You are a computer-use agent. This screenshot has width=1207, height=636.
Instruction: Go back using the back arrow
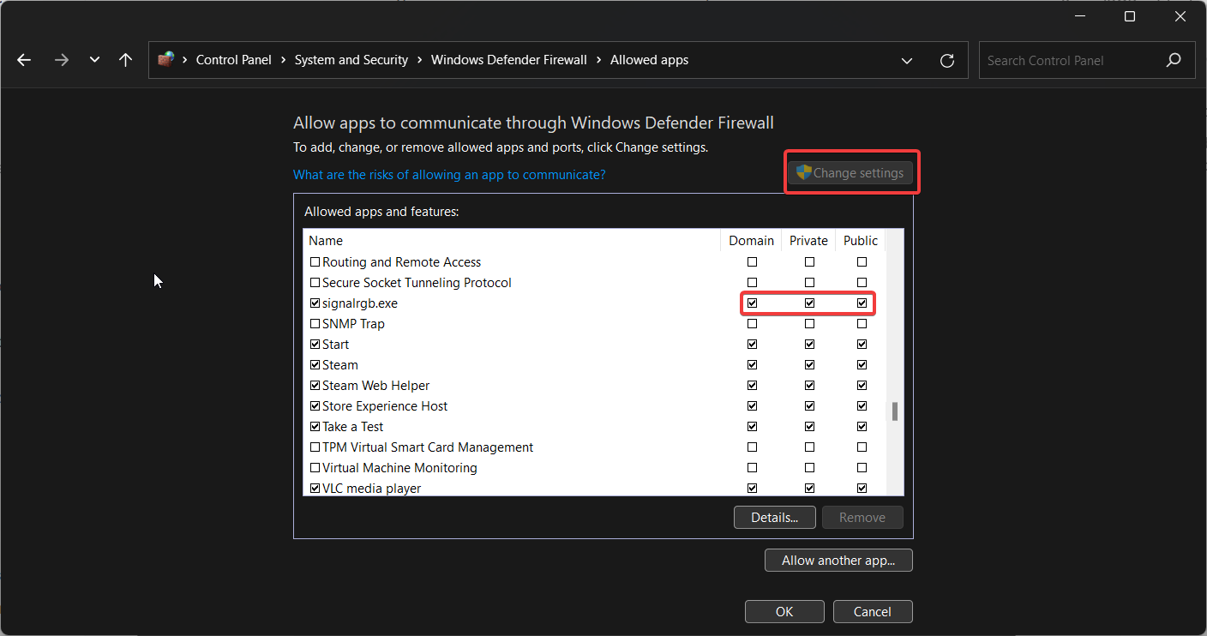pyautogui.click(x=24, y=60)
